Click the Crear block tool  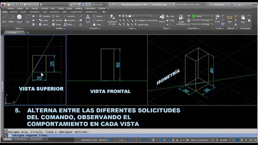(170, 16)
